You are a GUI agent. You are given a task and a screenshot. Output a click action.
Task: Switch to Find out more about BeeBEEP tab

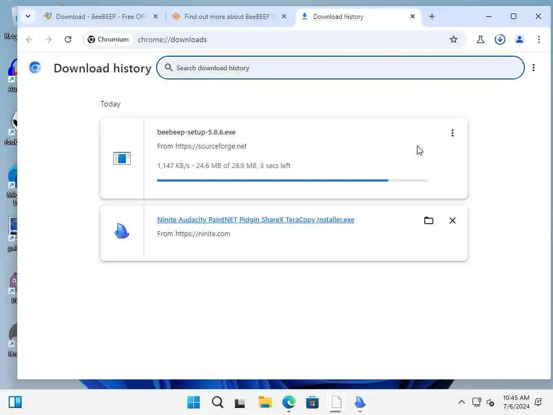point(229,17)
